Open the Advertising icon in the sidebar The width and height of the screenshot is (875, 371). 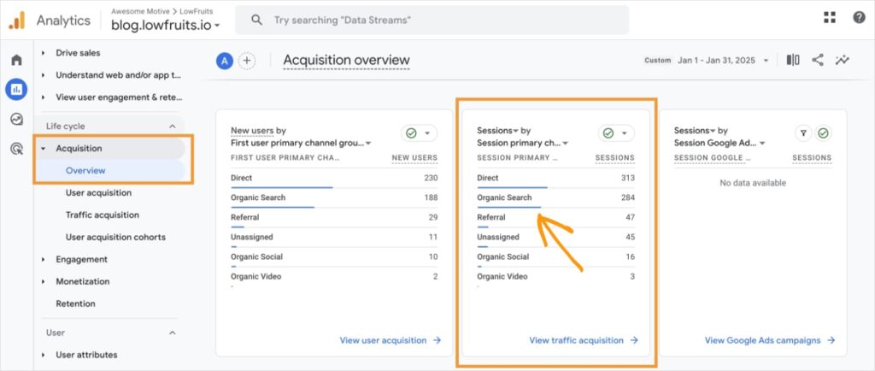point(17,149)
